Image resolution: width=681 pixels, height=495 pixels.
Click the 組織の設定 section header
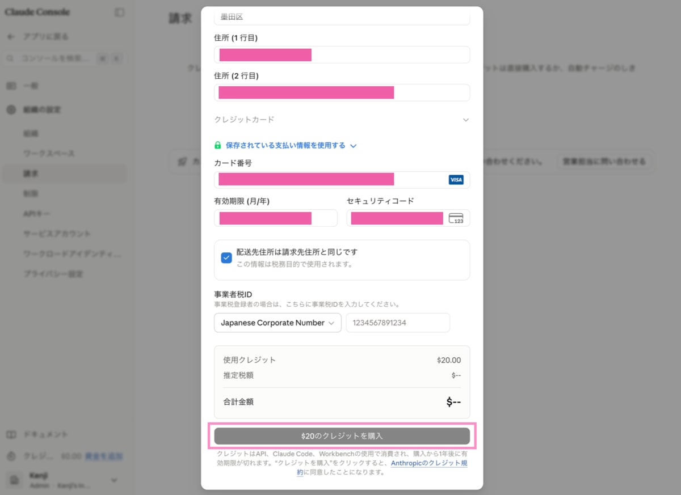coord(42,110)
